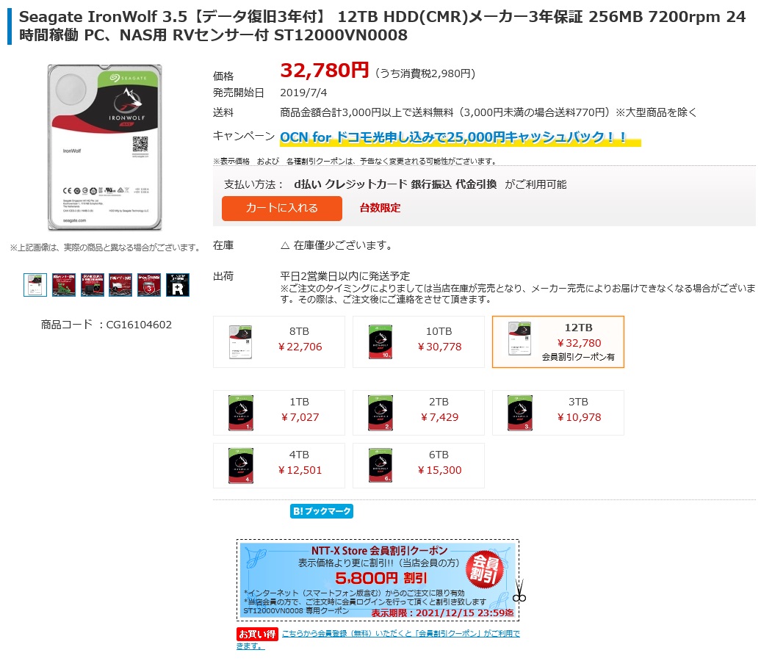Select the 1TB drive variant
Image resolution: width=761 pixels, height=661 pixels.
(x=279, y=413)
